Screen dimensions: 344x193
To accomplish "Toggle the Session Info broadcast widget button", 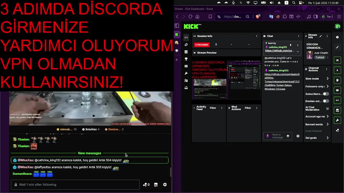I will click(x=337, y=100).
